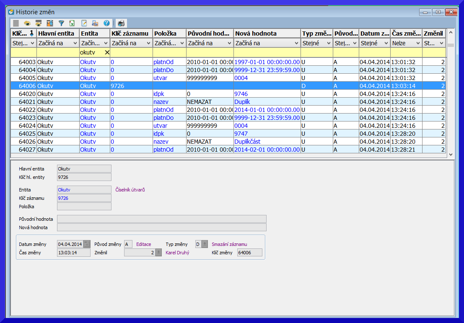The height and width of the screenshot is (323, 464).
Task: Click the people grouping icon in toolbar
Action: pyautogui.click(x=50, y=23)
